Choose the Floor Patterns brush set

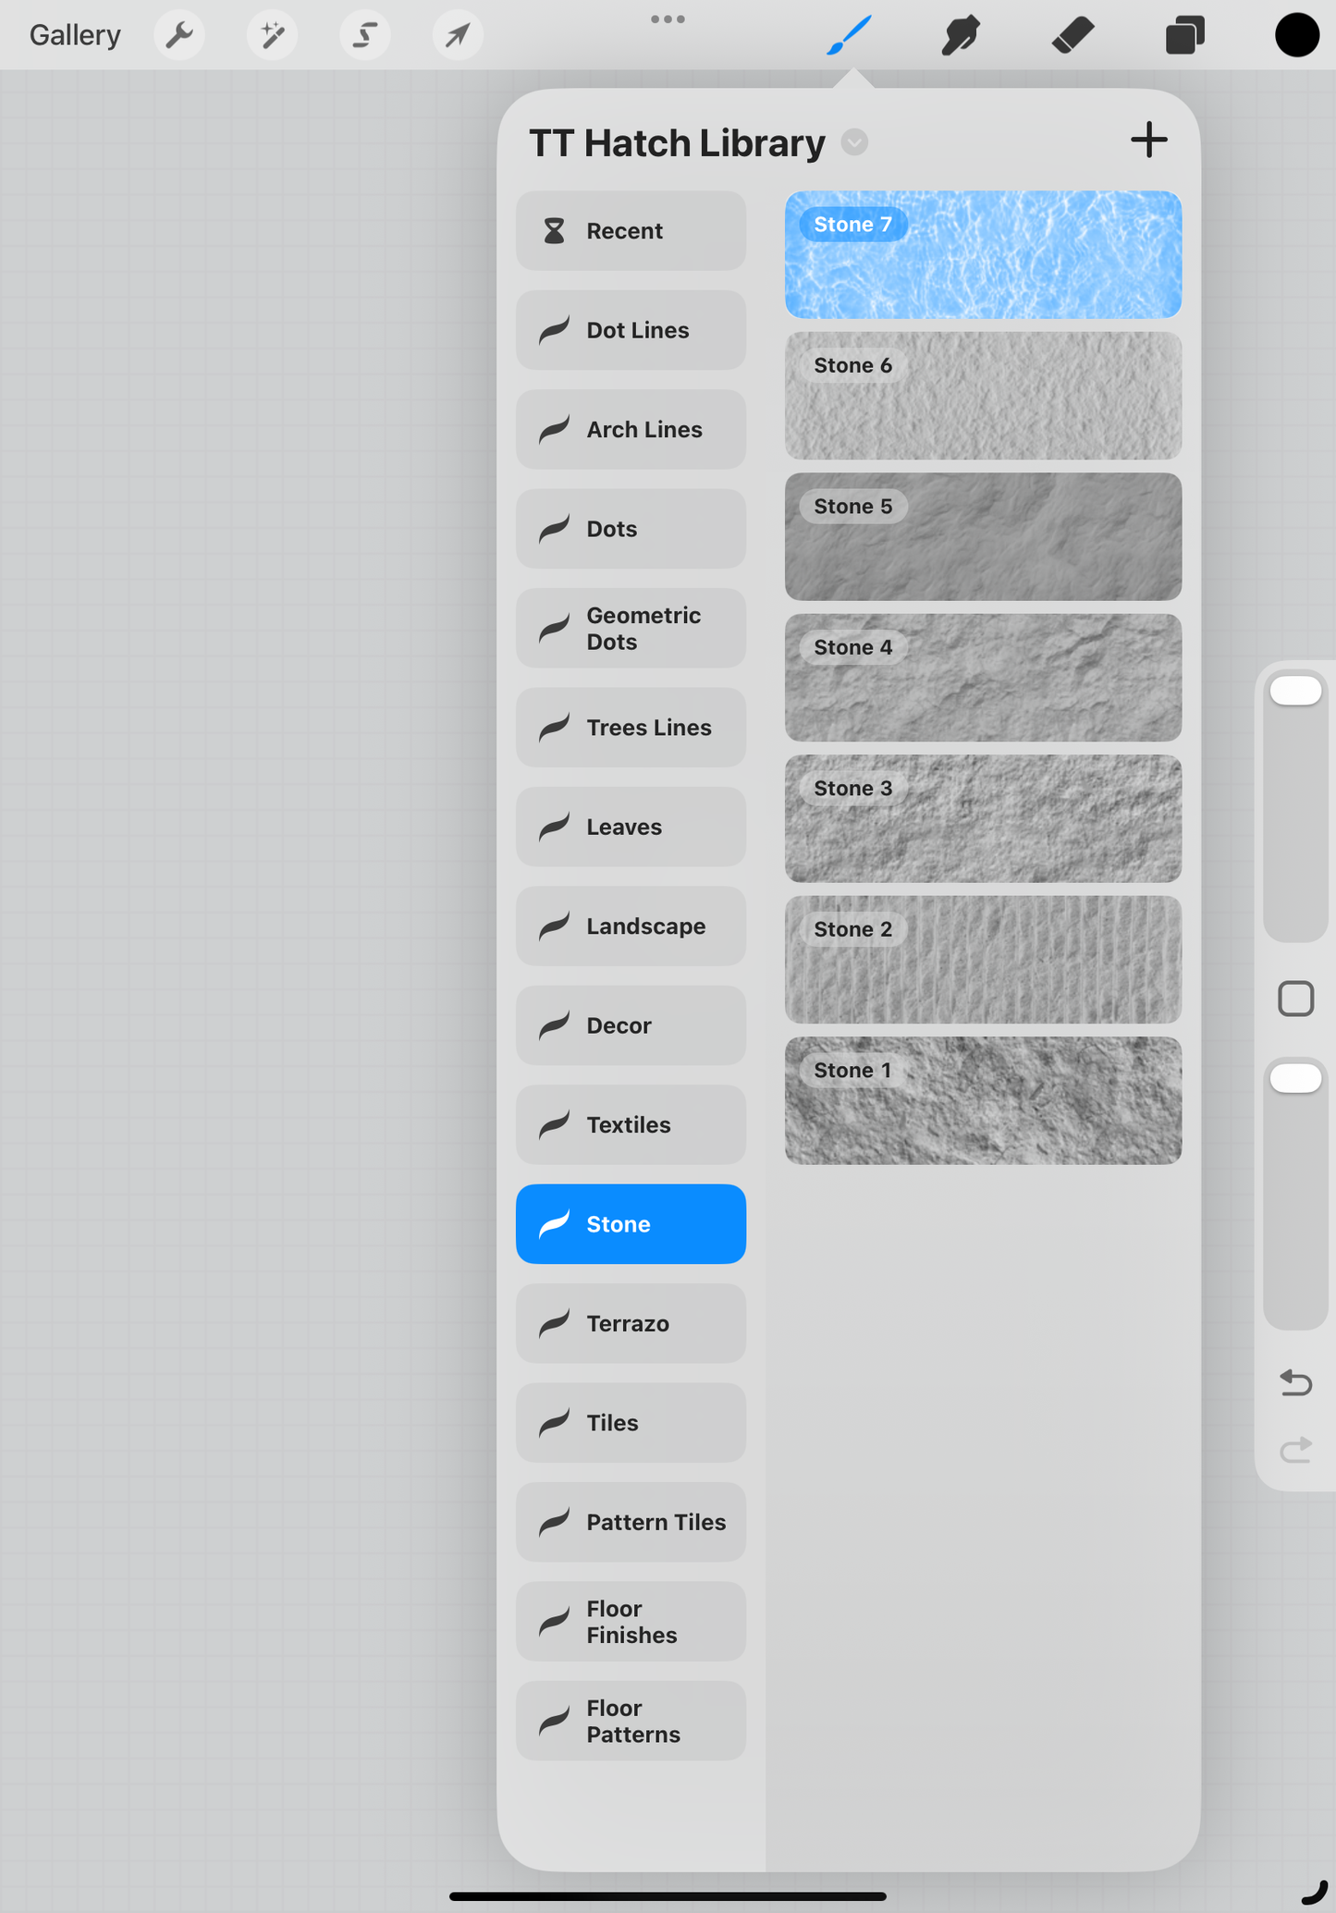pyautogui.click(x=631, y=1721)
